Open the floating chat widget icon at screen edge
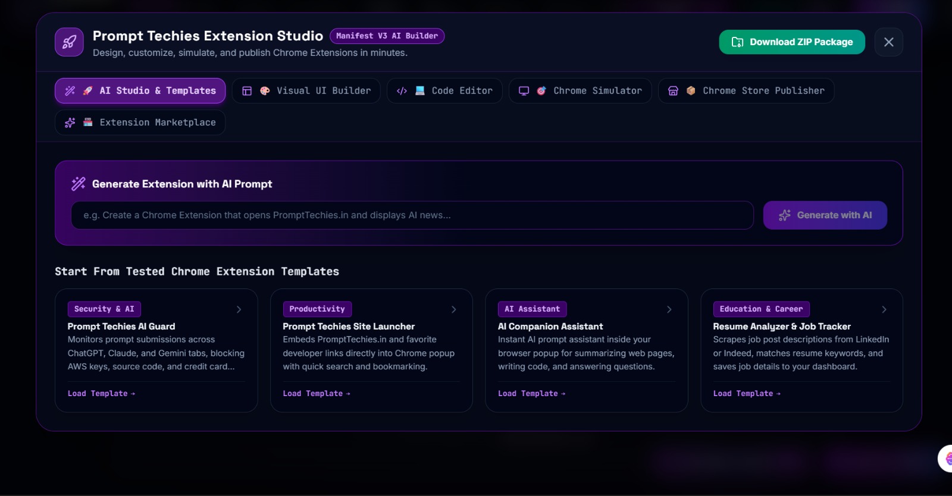The image size is (952, 496). tap(945, 459)
